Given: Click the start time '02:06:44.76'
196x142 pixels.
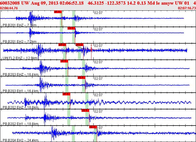Looking at the screenshot, I should (x=9, y=8).
